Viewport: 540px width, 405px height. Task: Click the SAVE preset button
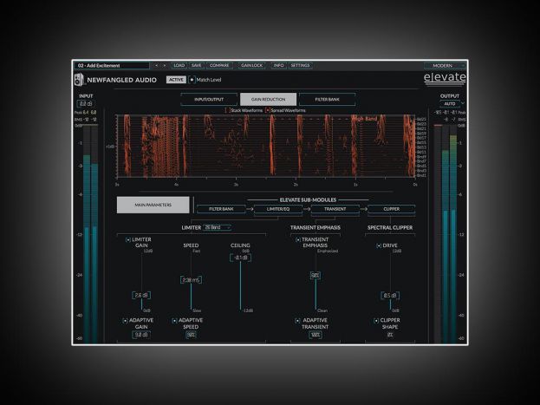196,66
